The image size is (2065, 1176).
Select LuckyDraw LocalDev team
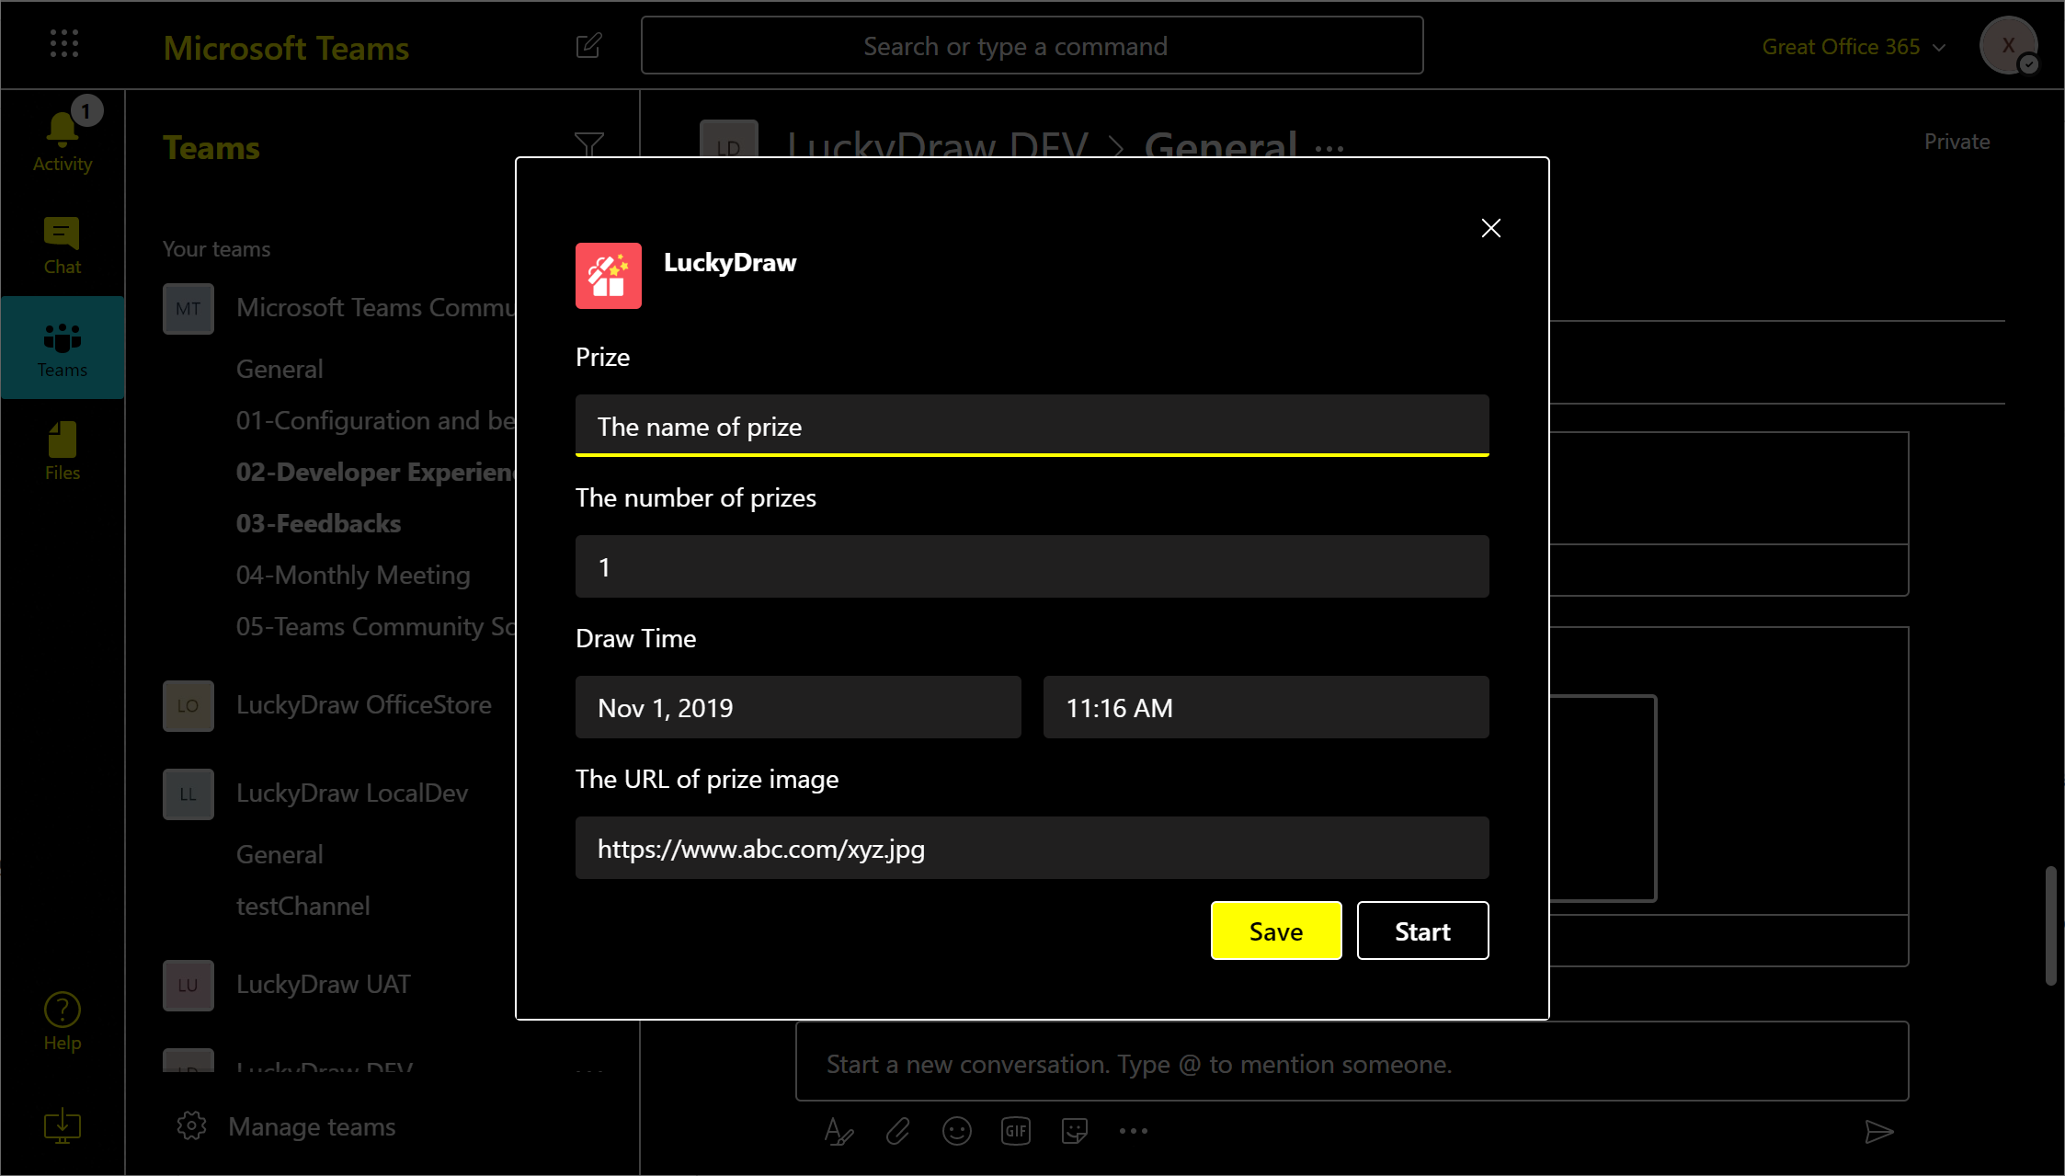point(352,793)
